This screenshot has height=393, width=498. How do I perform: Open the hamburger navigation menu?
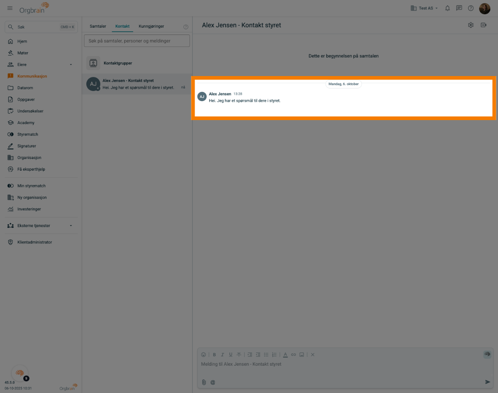click(x=10, y=8)
